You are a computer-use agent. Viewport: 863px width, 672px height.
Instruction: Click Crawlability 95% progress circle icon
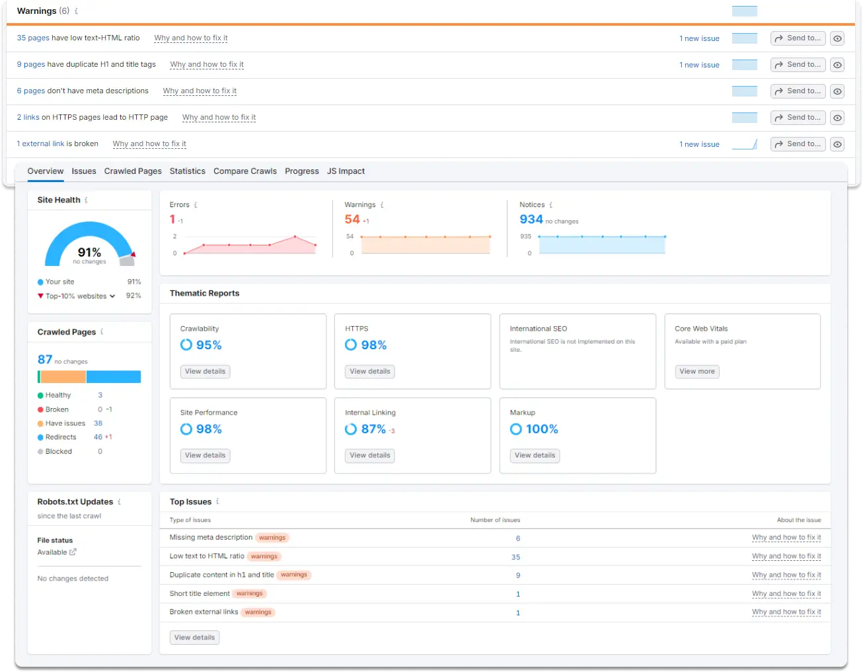click(x=186, y=345)
